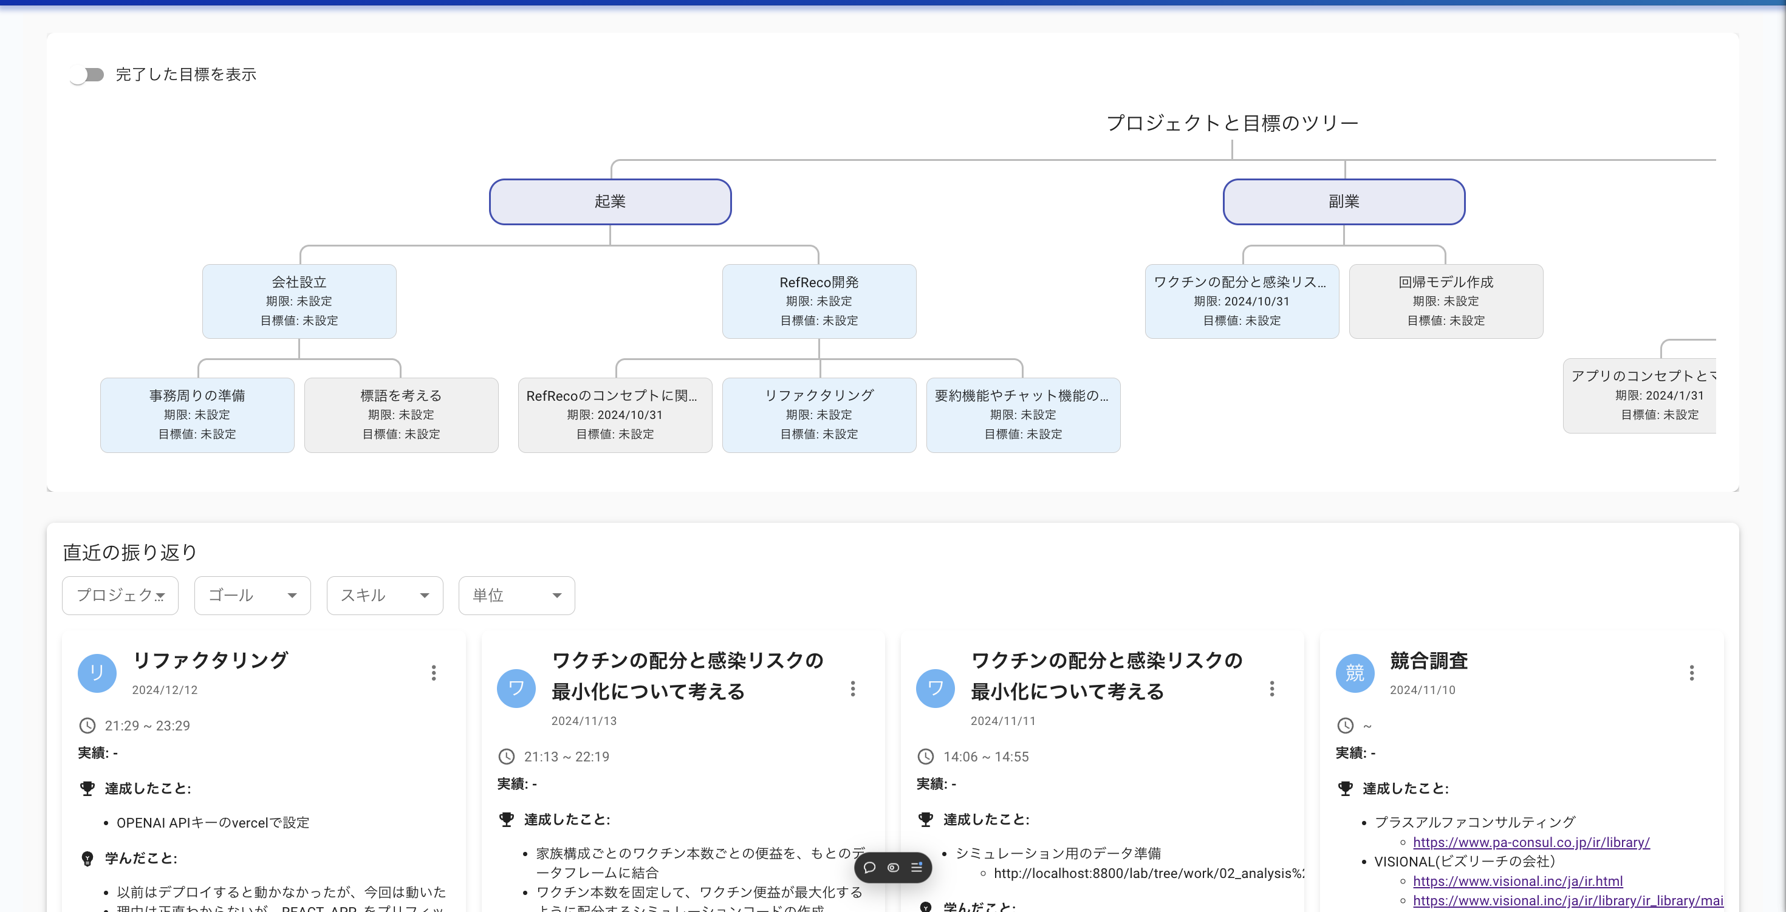The image size is (1786, 912).
Task: Select the 起業 project node
Action: 610,202
